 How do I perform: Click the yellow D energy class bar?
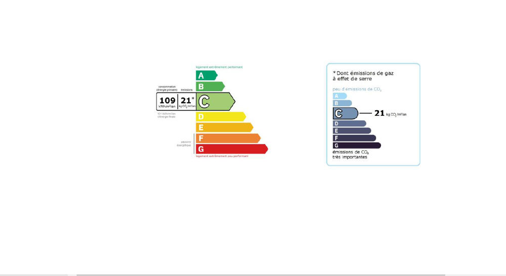[x=221, y=117]
